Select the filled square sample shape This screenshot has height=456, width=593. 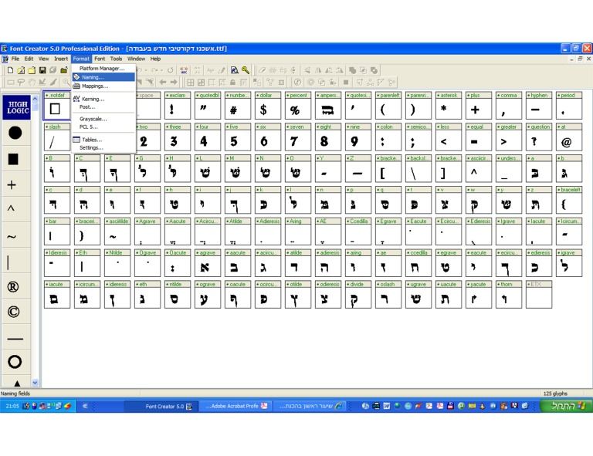(13, 159)
